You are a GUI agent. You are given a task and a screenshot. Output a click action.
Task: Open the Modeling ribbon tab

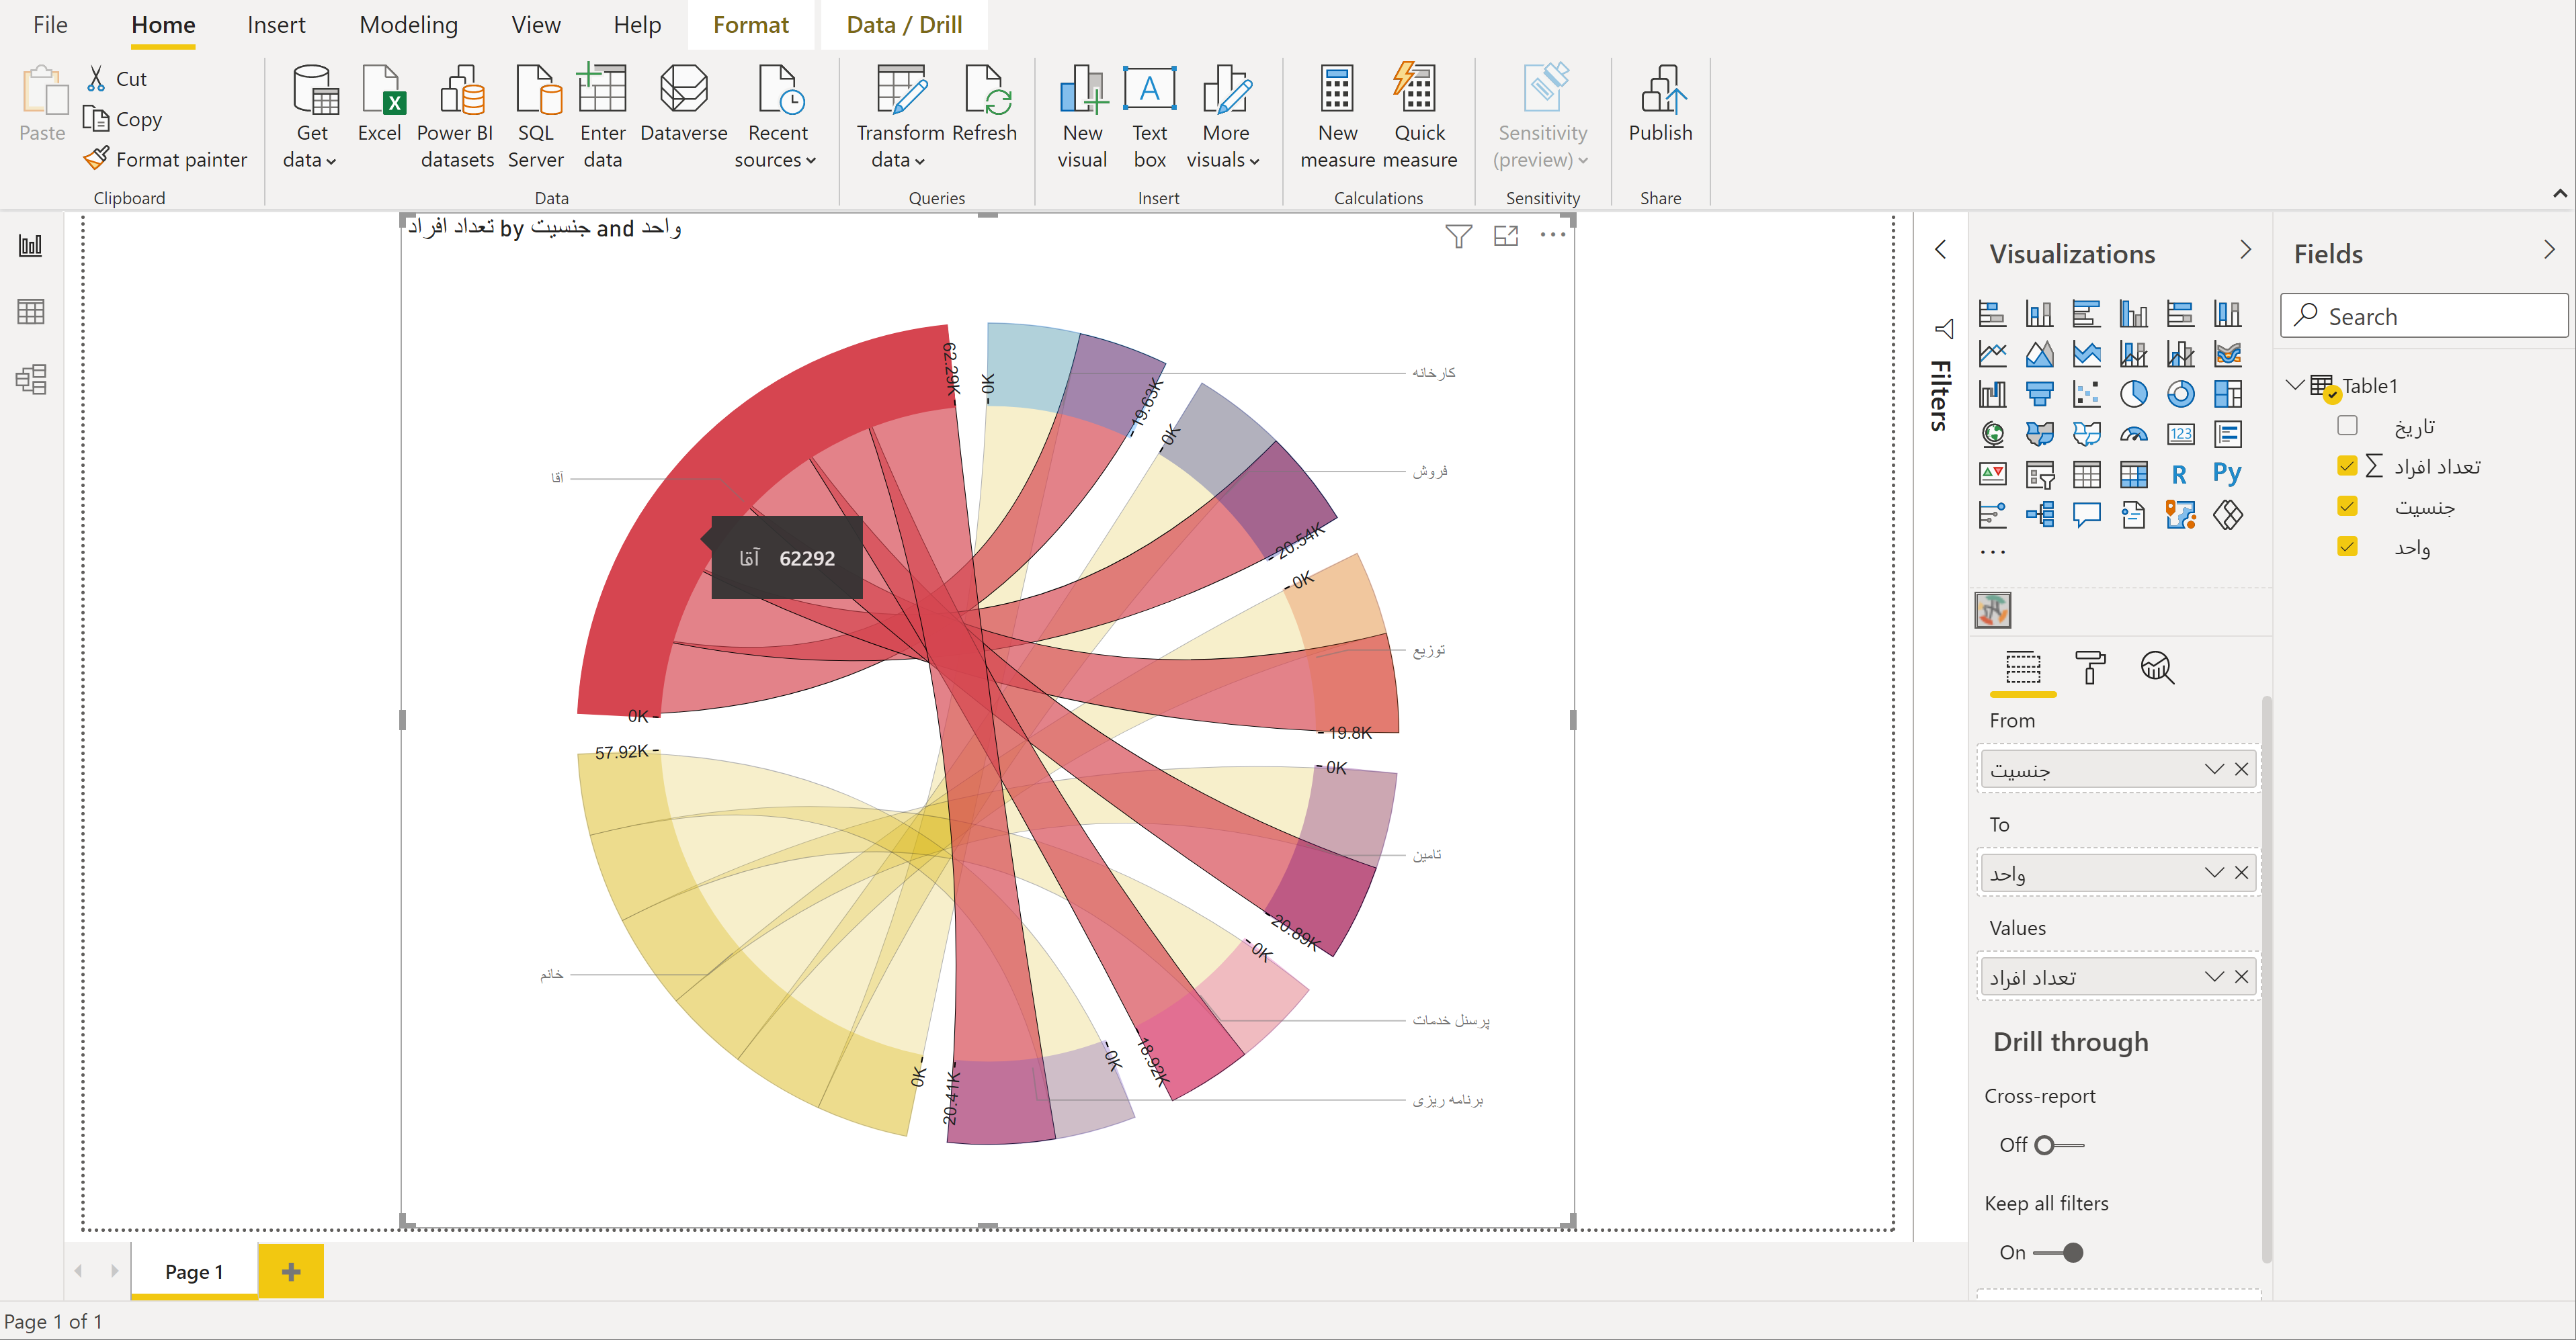click(x=408, y=25)
